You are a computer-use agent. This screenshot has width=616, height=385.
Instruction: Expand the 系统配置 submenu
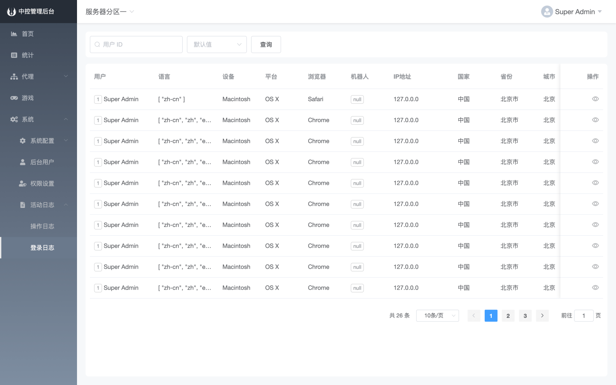pos(38,140)
